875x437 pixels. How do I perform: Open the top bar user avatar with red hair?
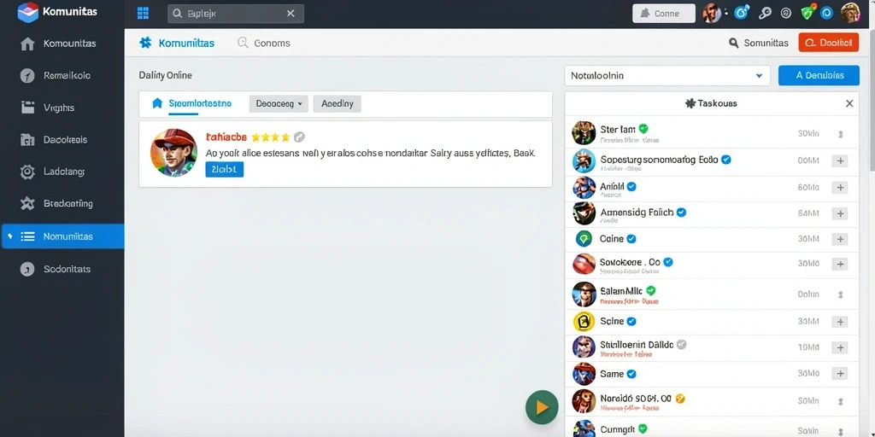(x=712, y=13)
